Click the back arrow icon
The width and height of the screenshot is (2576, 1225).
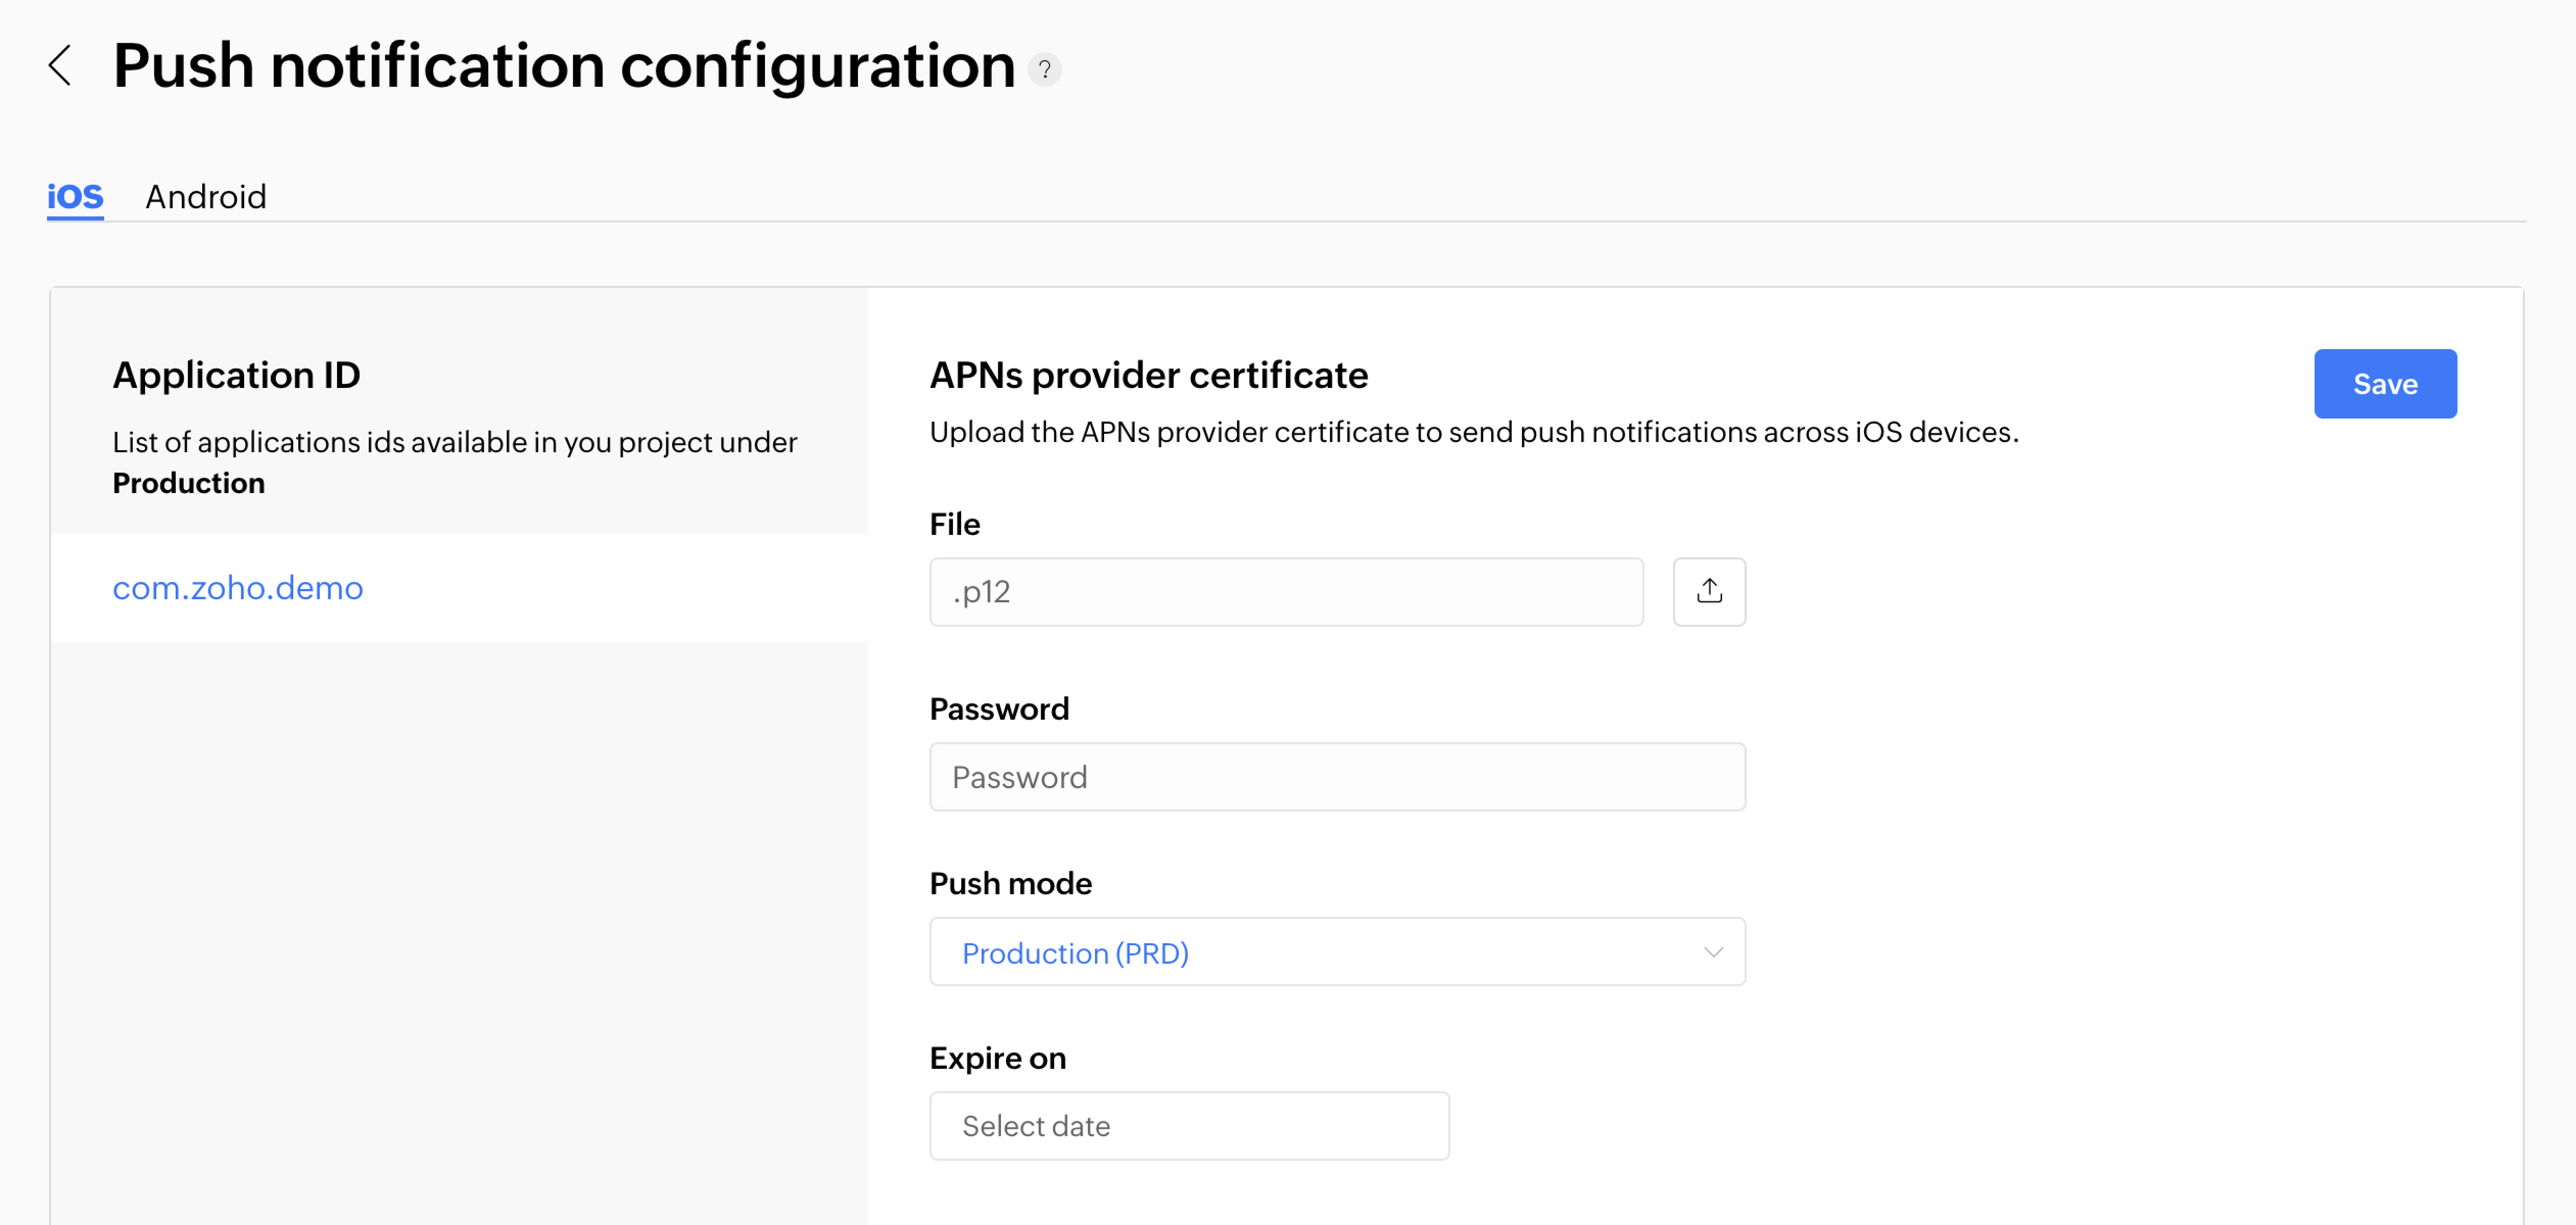[60, 66]
